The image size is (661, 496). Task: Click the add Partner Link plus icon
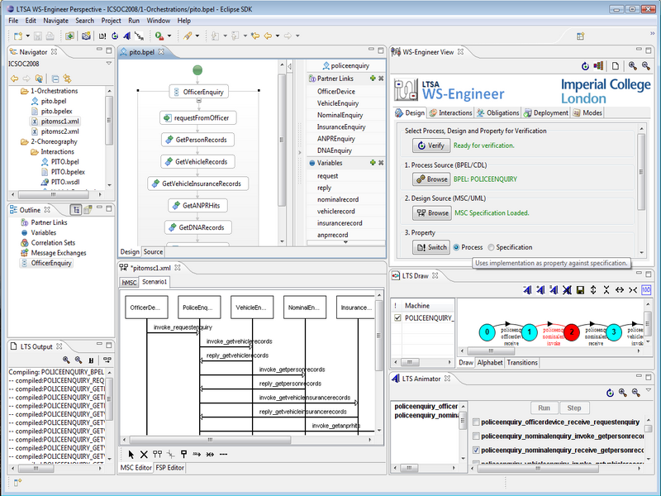[373, 78]
